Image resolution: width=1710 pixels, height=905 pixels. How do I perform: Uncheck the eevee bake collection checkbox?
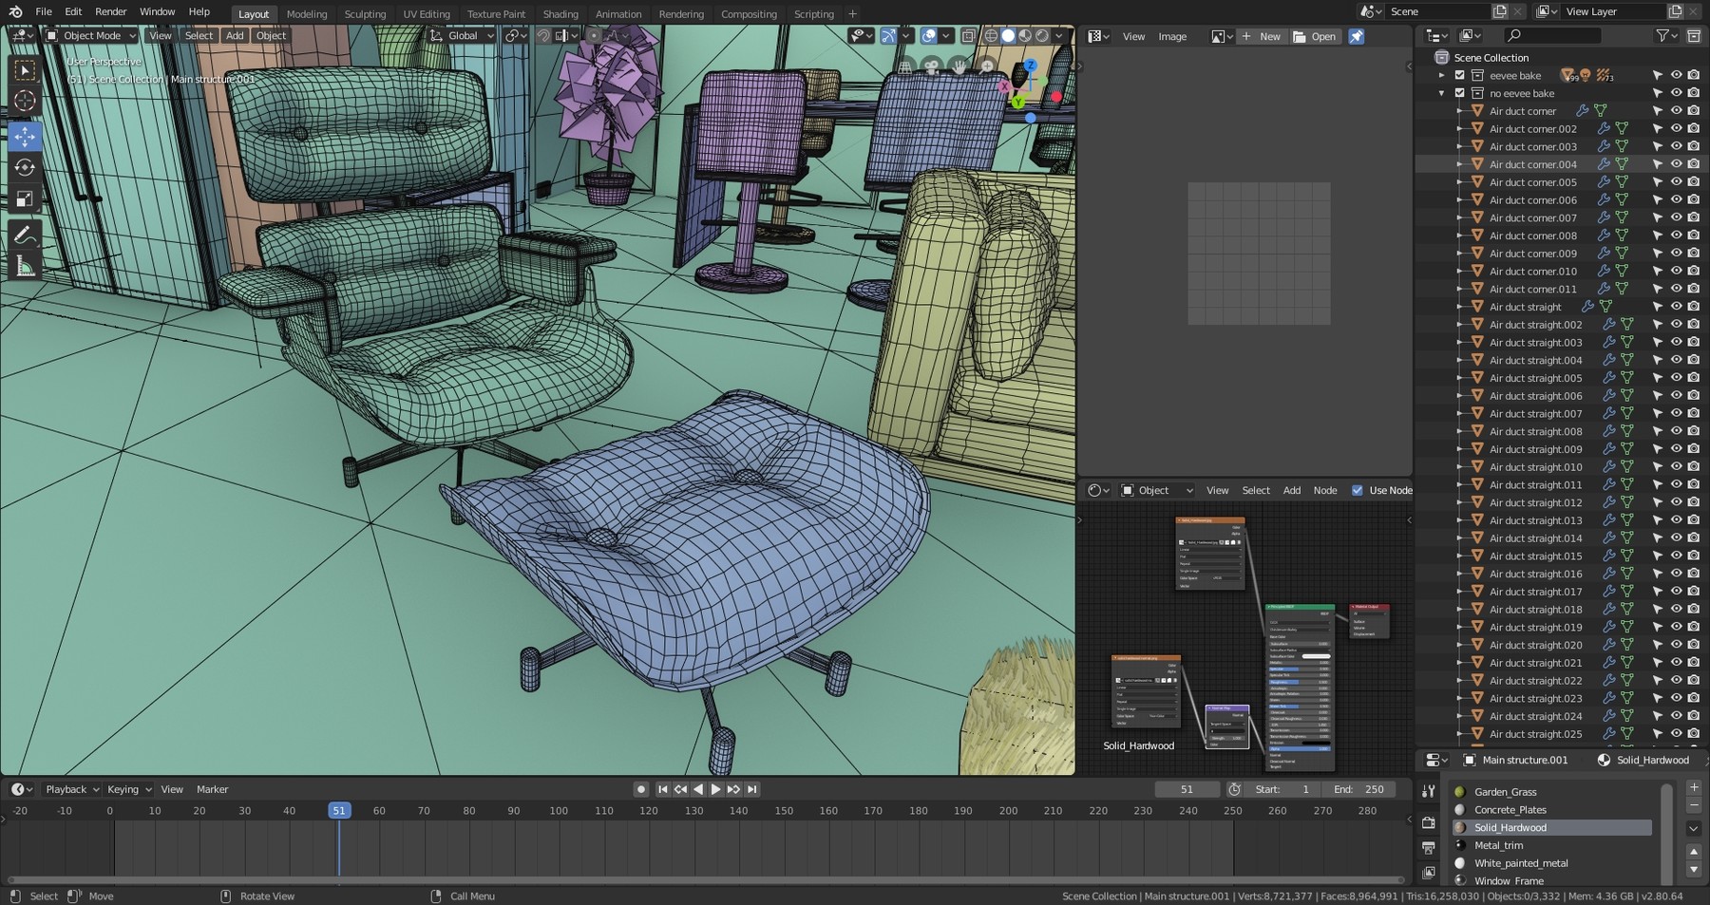[x=1460, y=75]
